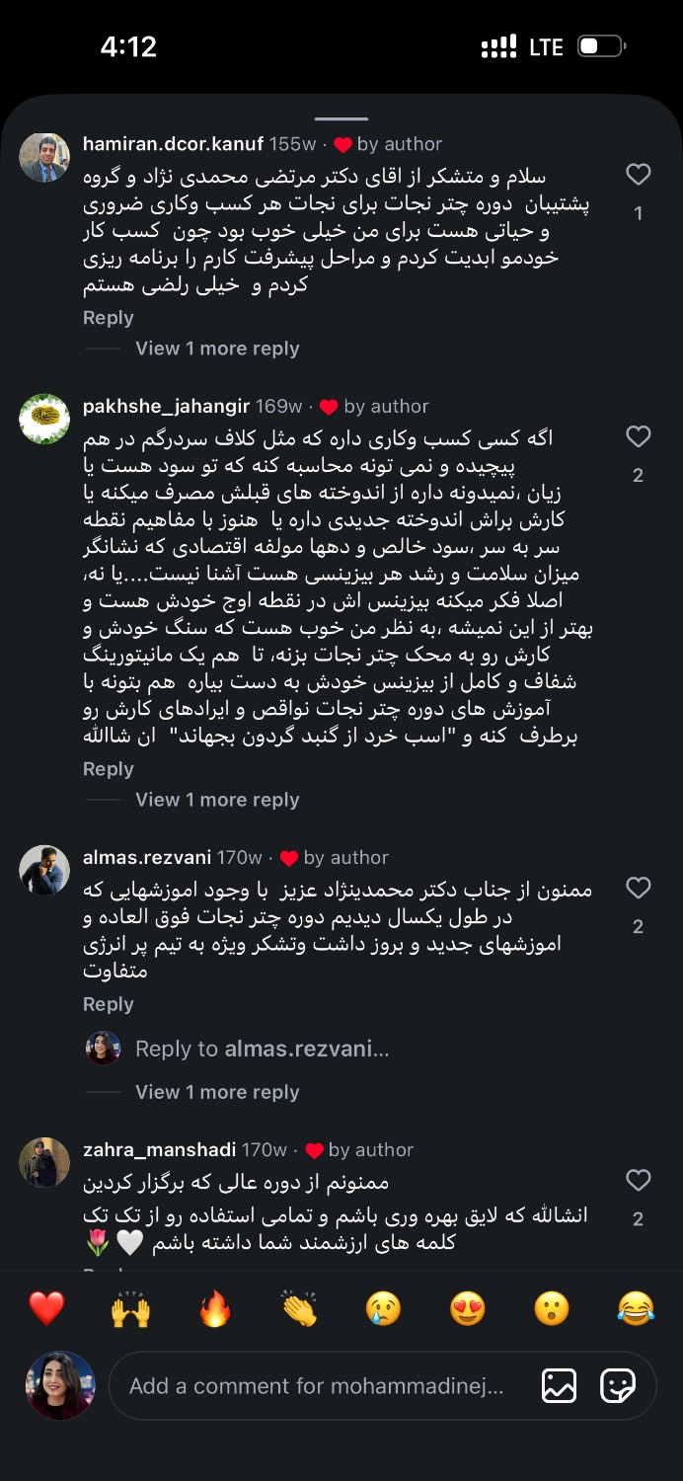
Task: Tap the heart-eyes quick reaction emoji
Action: [468, 1309]
